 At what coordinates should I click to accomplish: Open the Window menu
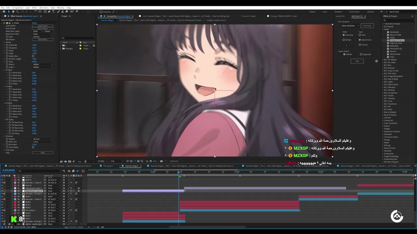[x=61, y=8]
